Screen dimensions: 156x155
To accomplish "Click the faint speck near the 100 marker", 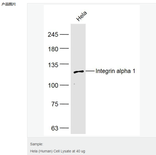I will click(74, 84).
